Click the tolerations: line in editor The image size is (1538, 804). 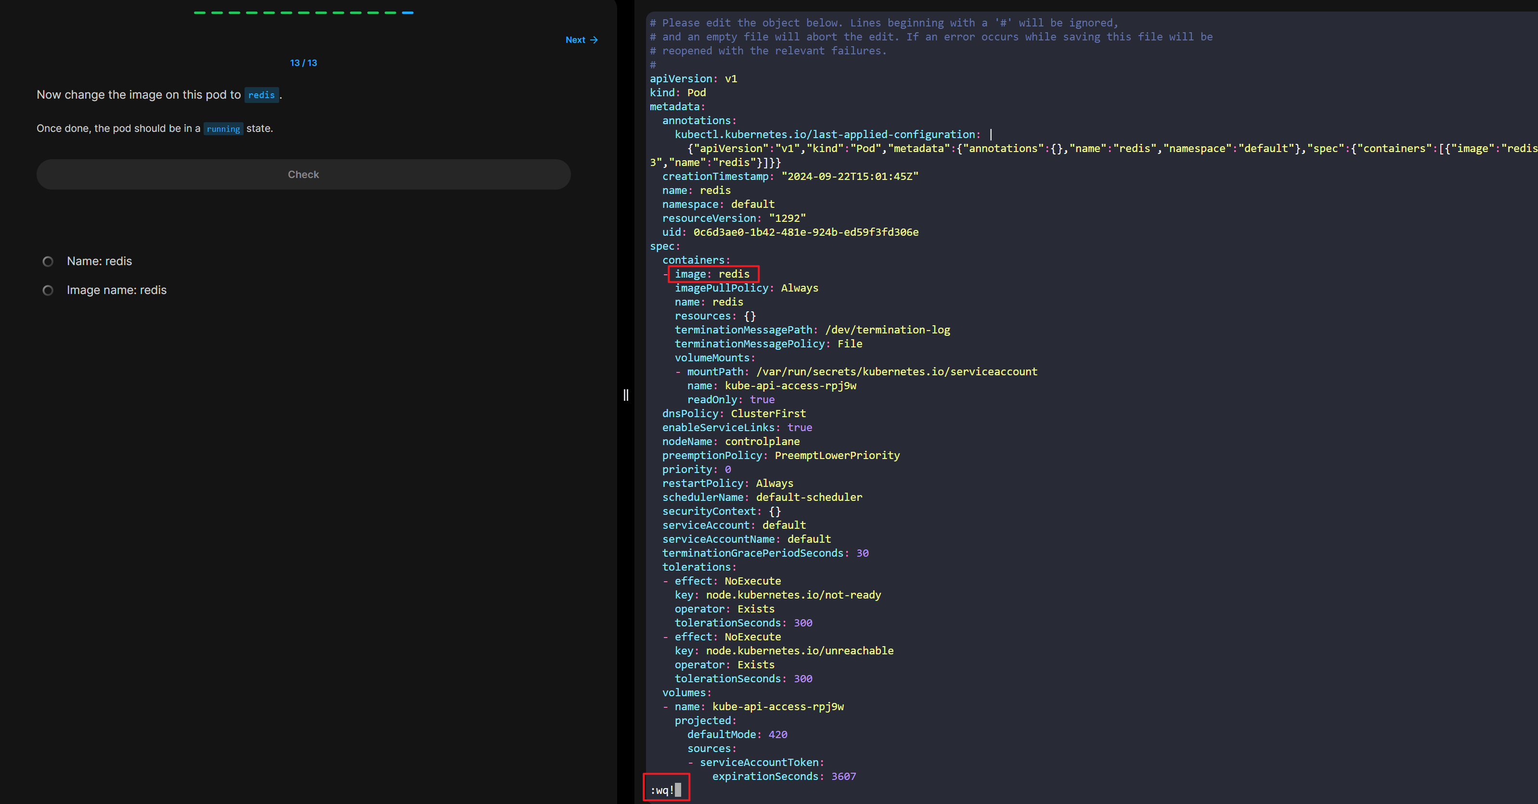(698, 567)
